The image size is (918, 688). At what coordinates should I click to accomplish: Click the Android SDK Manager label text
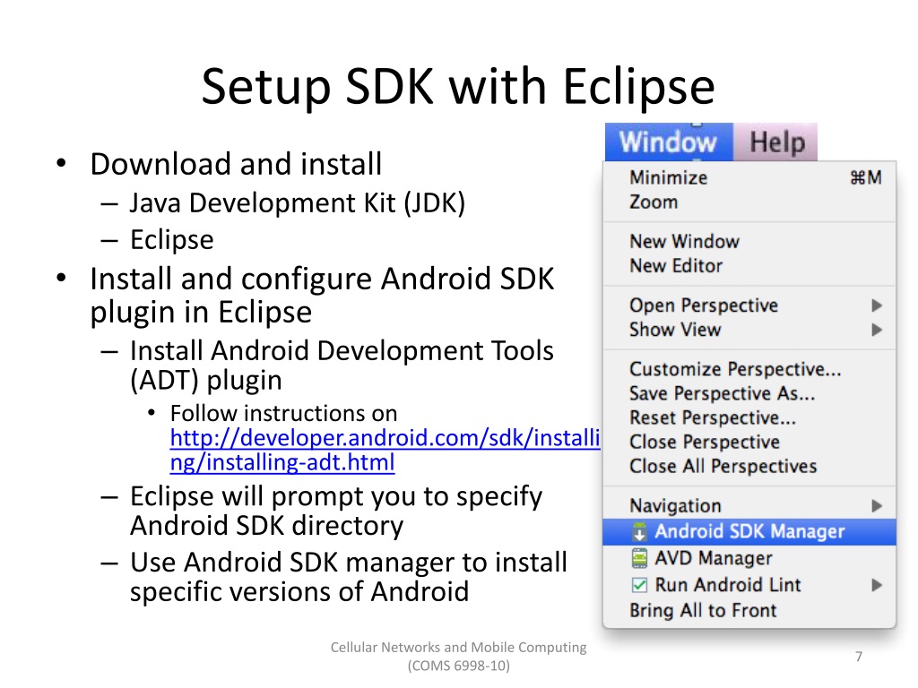coord(749,531)
